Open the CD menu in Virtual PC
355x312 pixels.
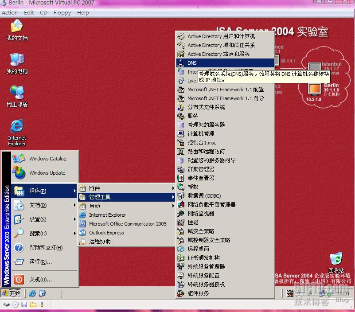tap(43, 13)
